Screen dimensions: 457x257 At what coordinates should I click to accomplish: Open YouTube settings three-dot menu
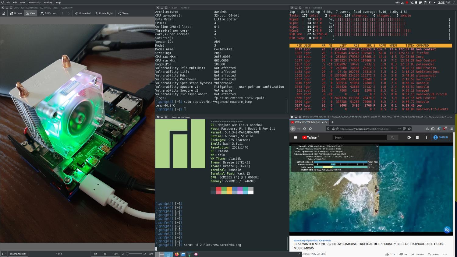click(426, 137)
